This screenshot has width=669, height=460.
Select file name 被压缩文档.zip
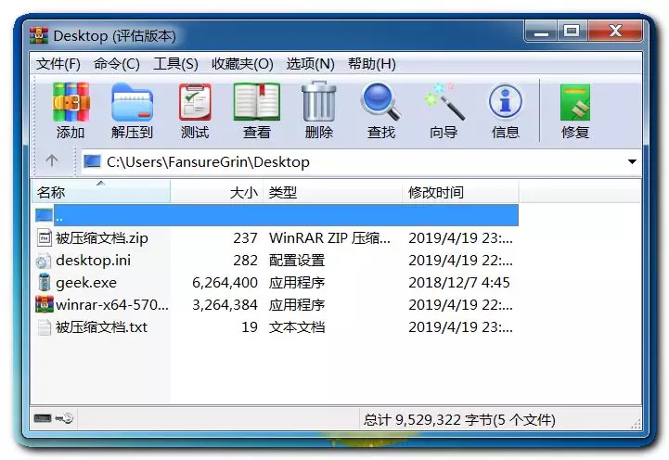[102, 238]
